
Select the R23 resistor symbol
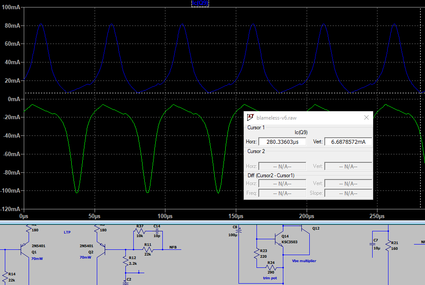point(256,254)
